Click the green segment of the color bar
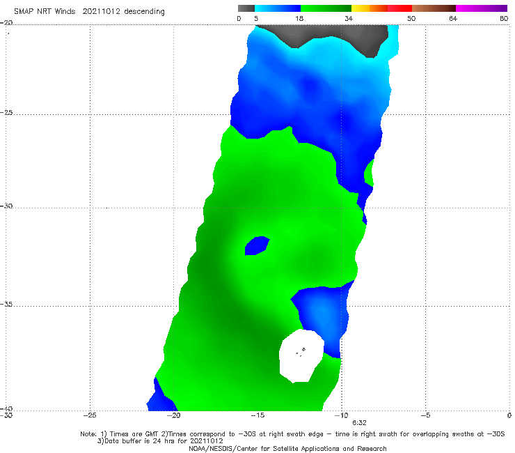The width and height of the screenshot is (515, 453). (x=326, y=8)
